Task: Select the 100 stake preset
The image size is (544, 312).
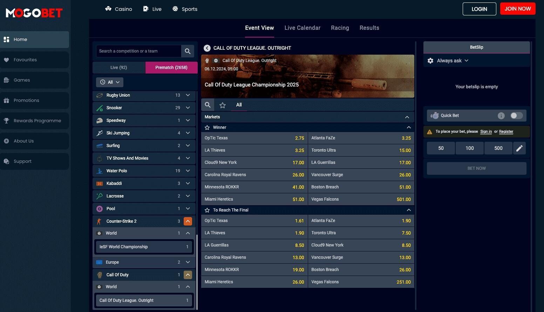Action: click(470, 148)
